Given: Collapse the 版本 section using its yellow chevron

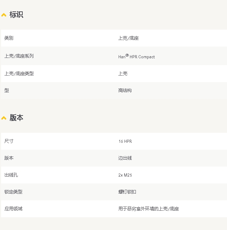Looking at the screenshot, I should point(4,118).
